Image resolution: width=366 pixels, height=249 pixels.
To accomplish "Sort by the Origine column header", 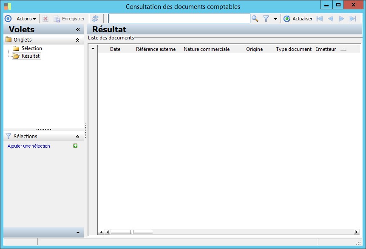I will [x=255, y=49].
